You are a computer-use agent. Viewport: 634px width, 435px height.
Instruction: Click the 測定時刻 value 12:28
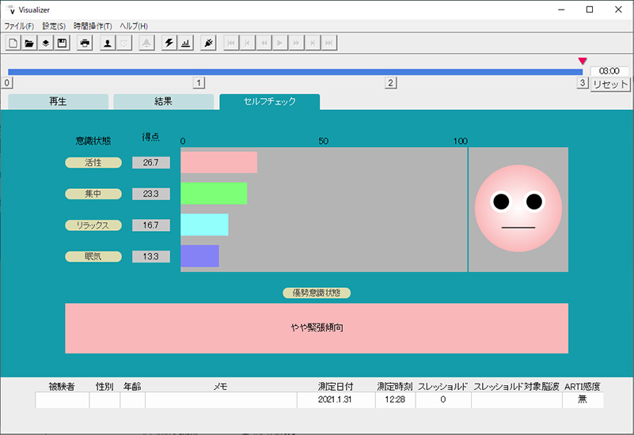click(396, 400)
